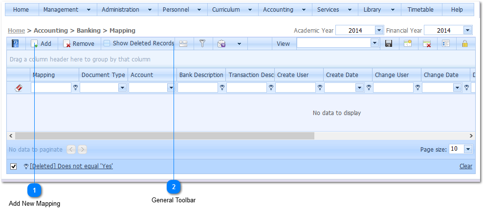Open the Financial Year dropdown

coord(467,30)
